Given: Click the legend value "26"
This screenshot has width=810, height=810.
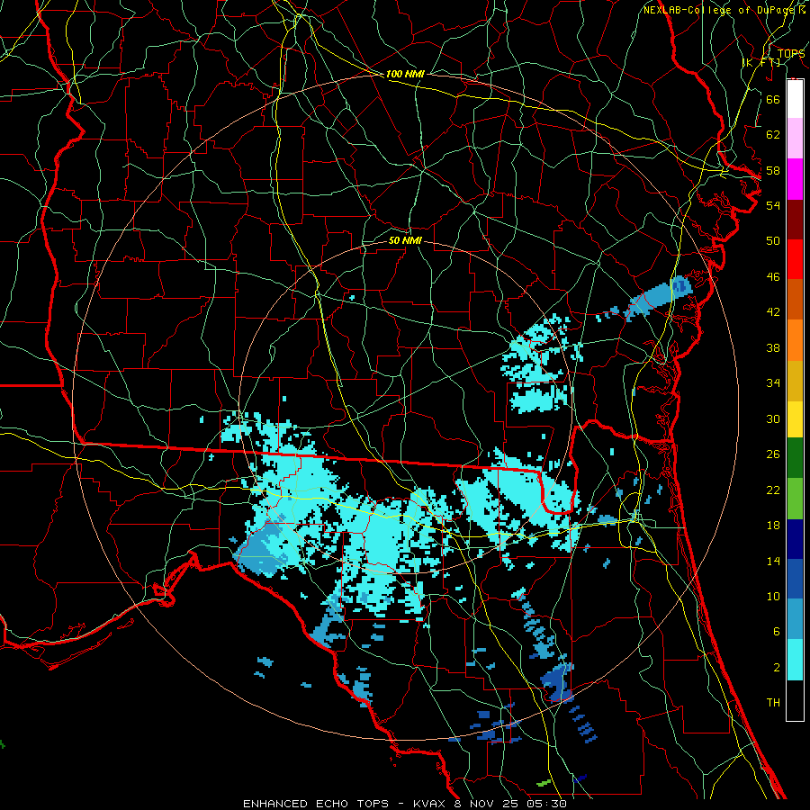Looking at the screenshot, I should [x=773, y=454].
